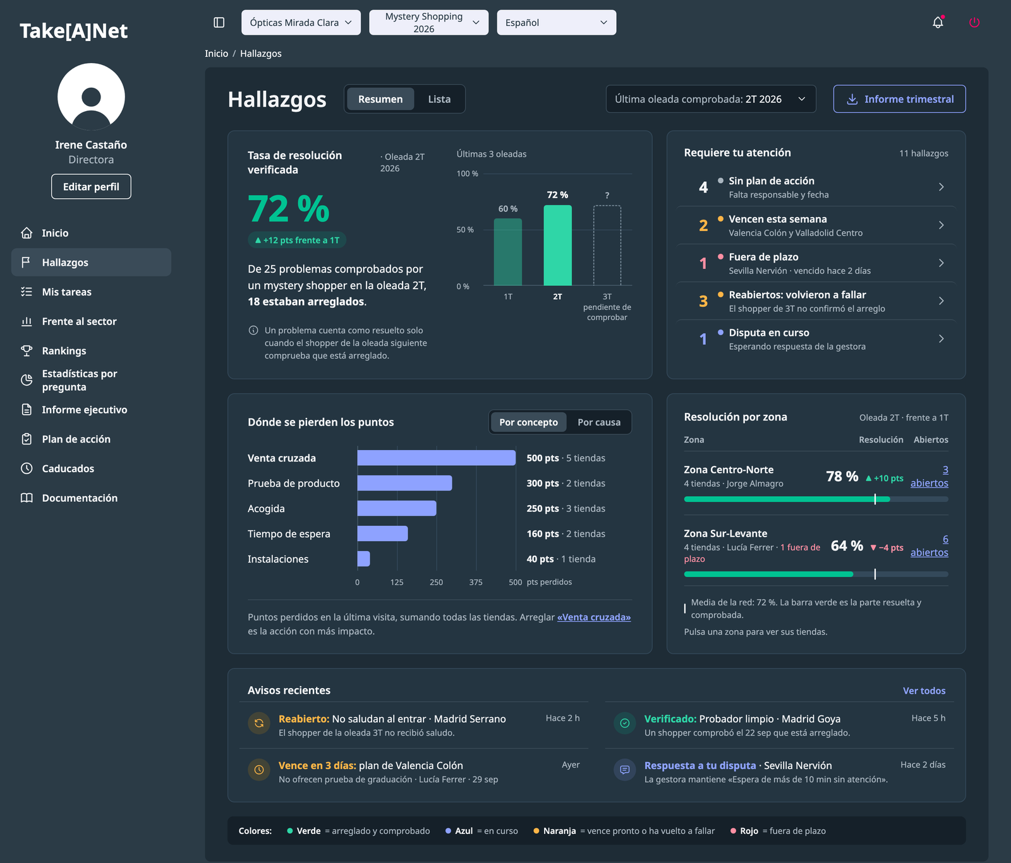Screen dimensions: 1011x863
Task: Open the Español language dropdown
Action: coord(556,23)
